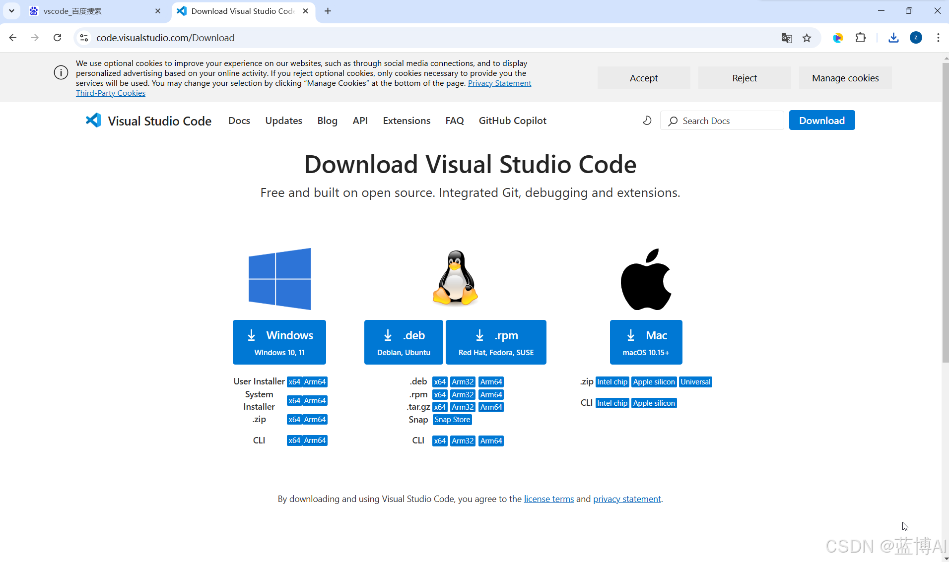This screenshot has width=949, height=562.
Task: Select Windows User Installer Arm64
Action: click(x=315, y=382)
